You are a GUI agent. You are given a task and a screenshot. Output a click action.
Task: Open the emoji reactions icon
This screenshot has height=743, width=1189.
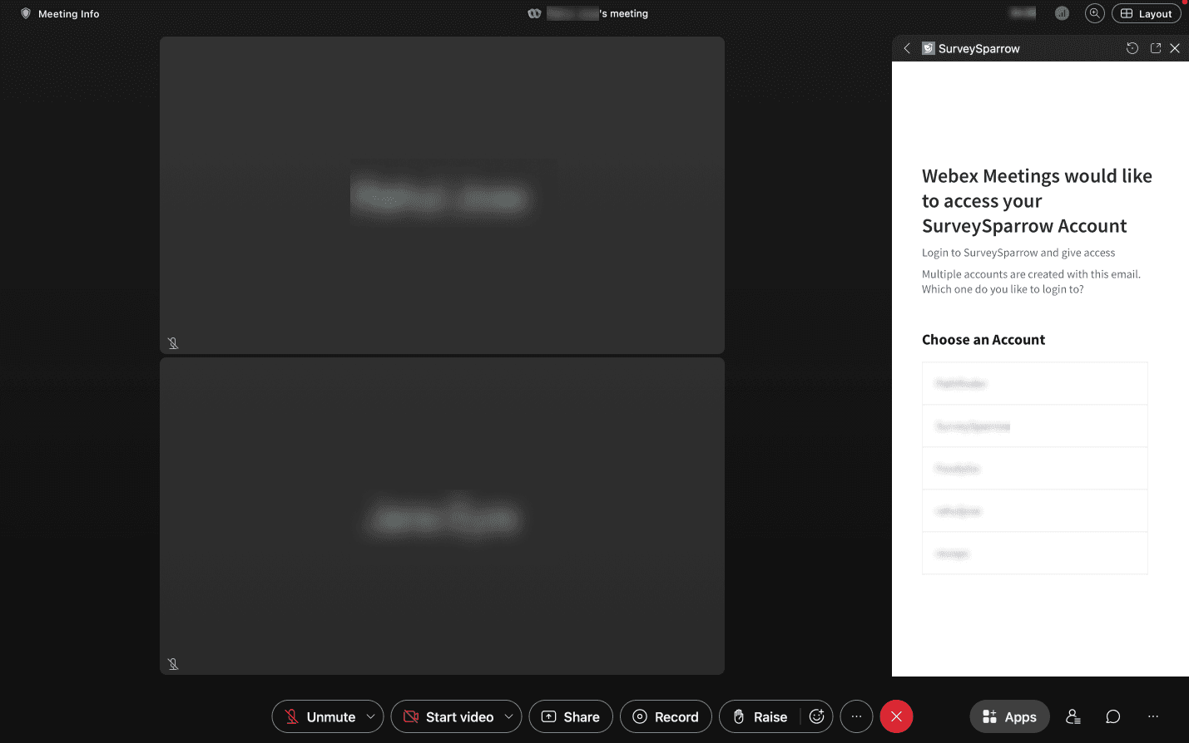(x=816, y=716)
